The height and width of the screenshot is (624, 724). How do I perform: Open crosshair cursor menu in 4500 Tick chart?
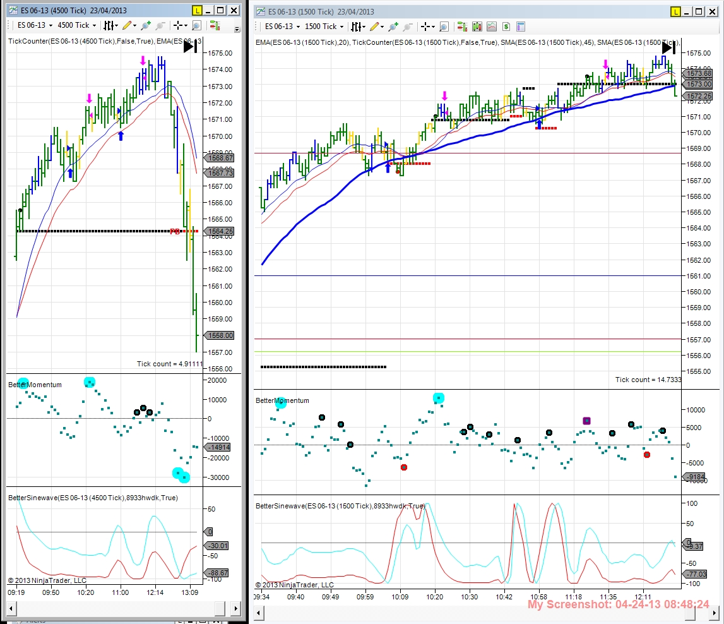[180, 25]
